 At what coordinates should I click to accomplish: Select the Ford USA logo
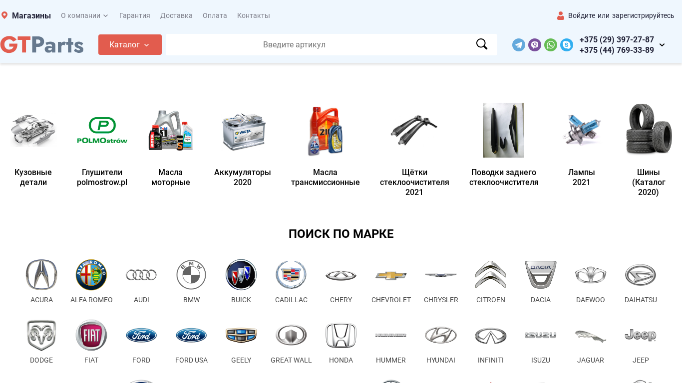pyautogui.click(x=191, y=335)
